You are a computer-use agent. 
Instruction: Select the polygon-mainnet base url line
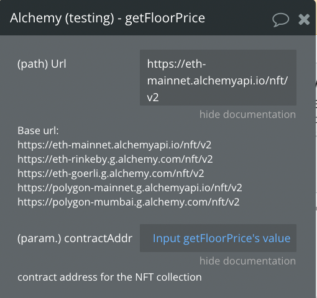[130, 187]
